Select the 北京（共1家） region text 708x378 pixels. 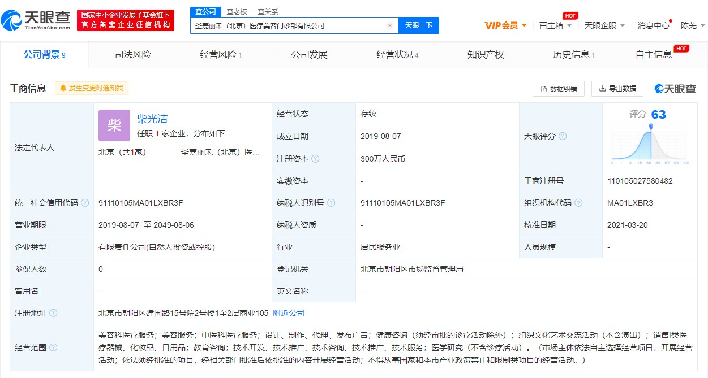pos(123,152)
